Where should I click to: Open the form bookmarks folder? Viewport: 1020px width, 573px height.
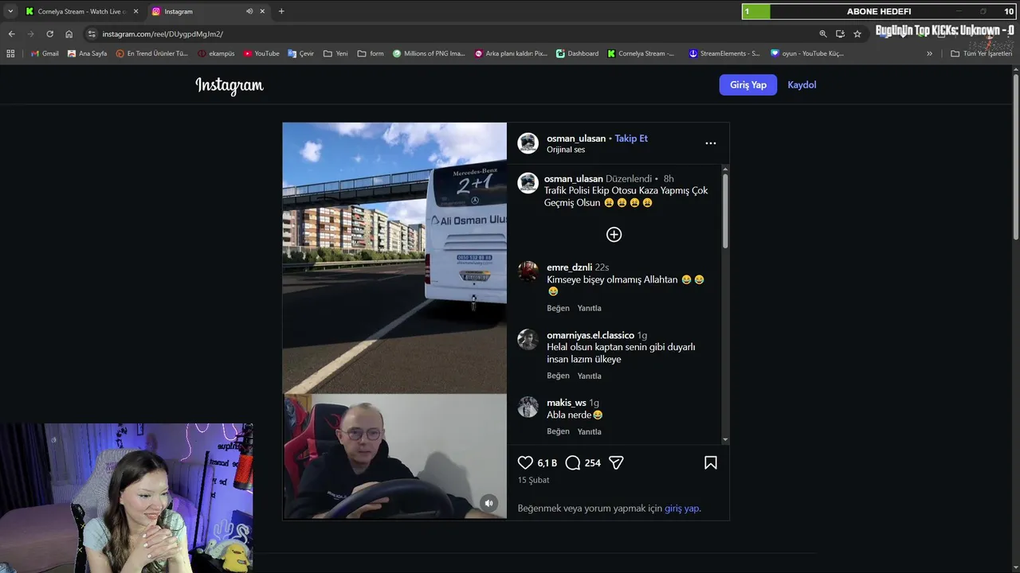click(x=371, y=53)
